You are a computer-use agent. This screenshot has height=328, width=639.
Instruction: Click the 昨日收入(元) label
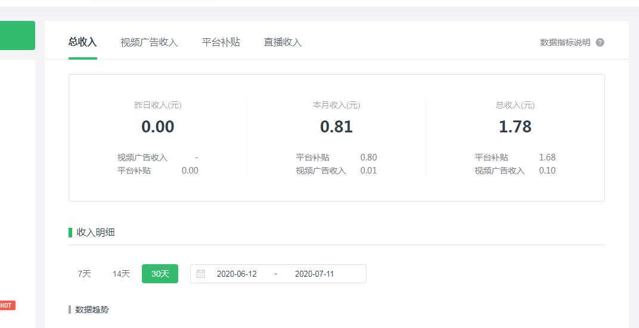(x=158, y=105)
